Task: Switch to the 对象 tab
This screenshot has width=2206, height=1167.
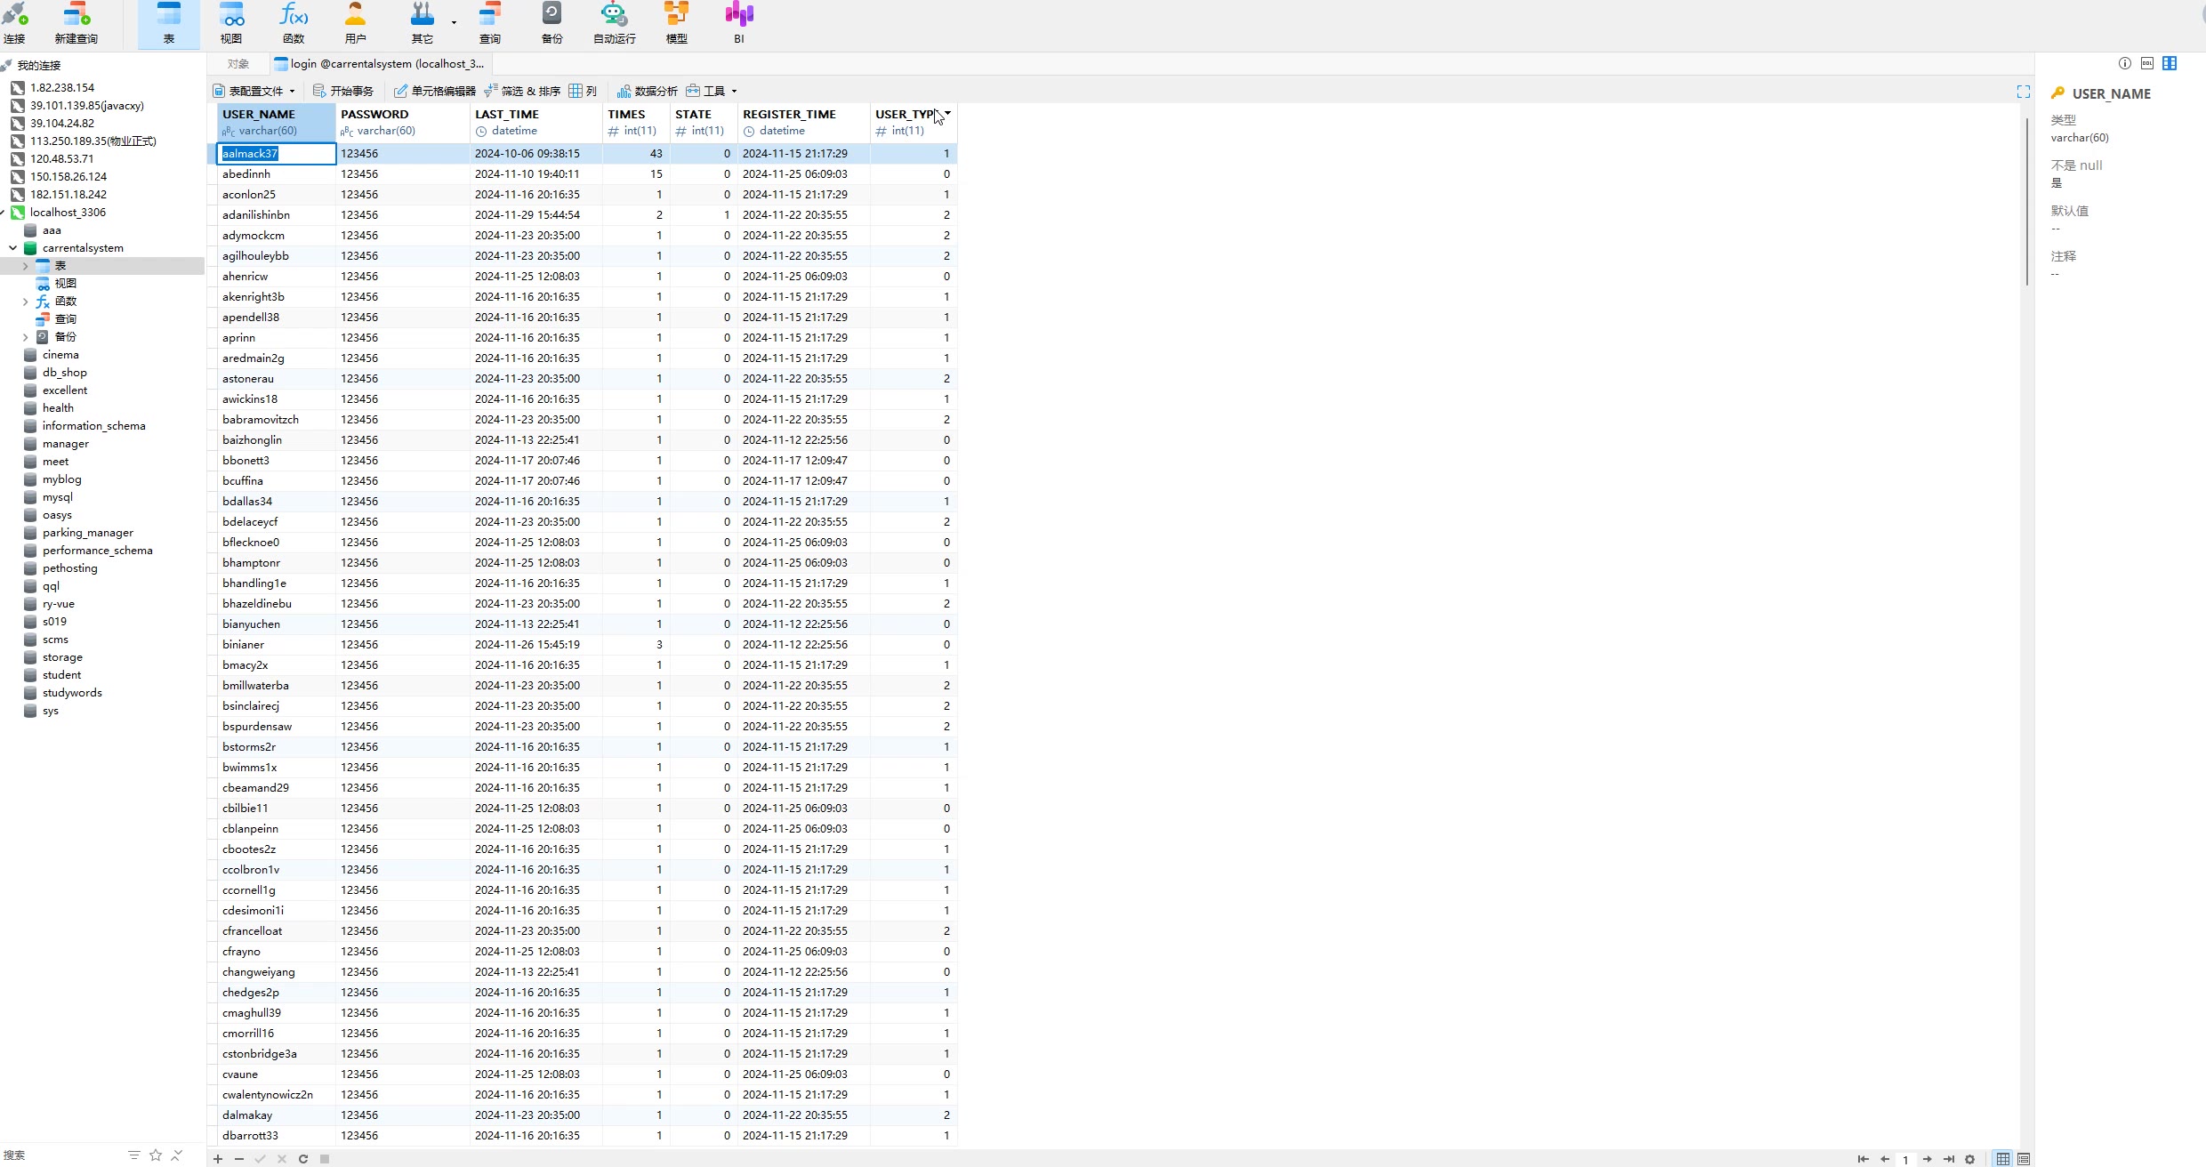Action: pyautogui.click(x=238, y=64)
